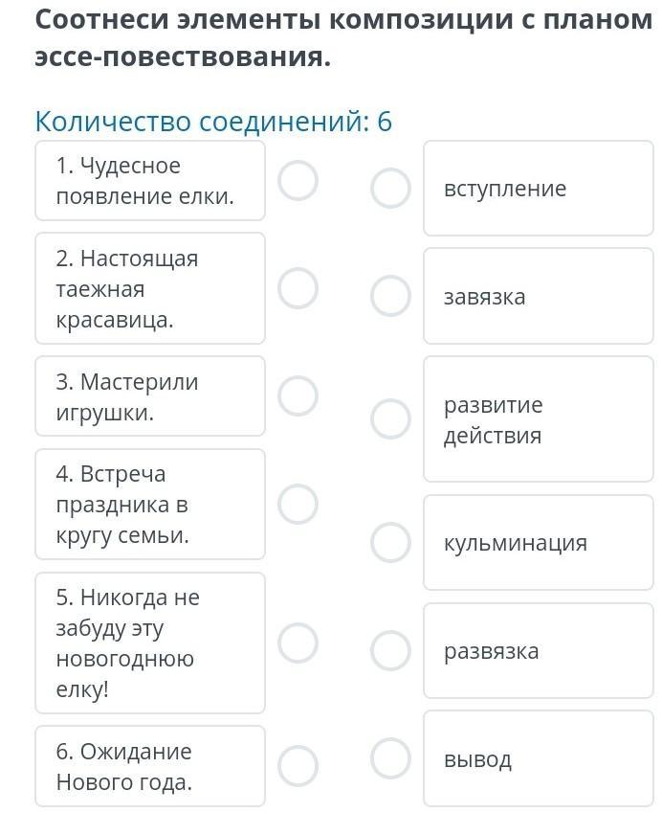Select the connector circle beside «2. Настоящая таежная красавица»

click(x=298, y=288)
